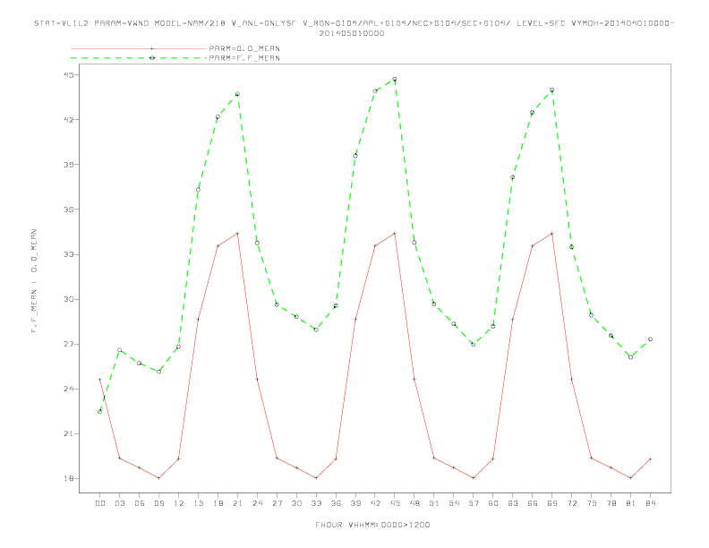Click y-axis tick label 18
The width and height of the screenshot is (709, 548).
68,478
